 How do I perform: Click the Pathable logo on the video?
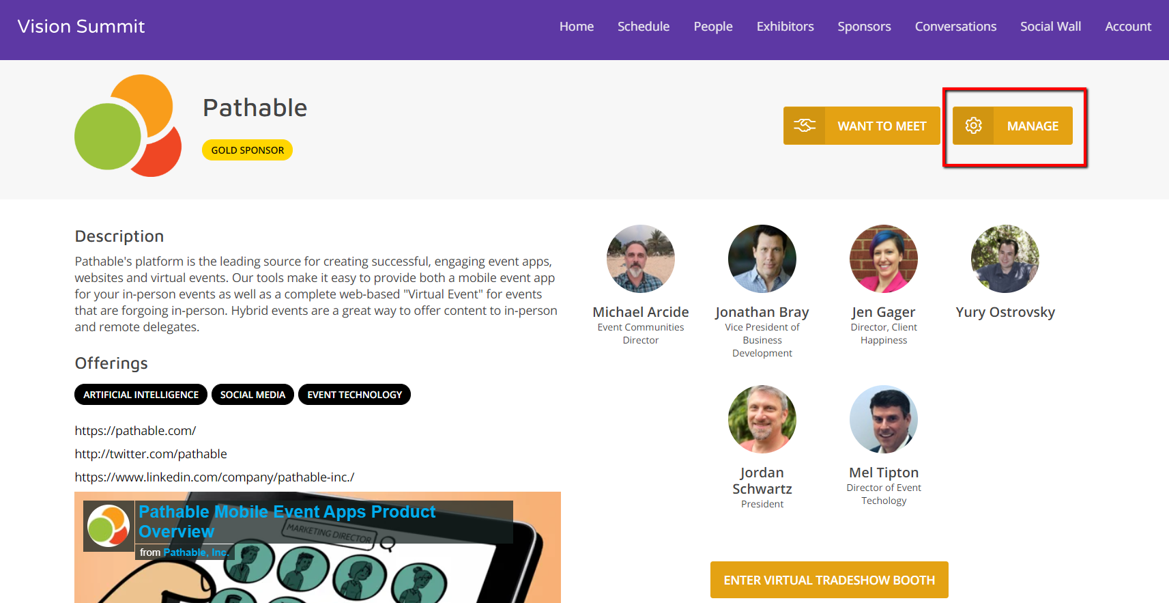tap(109, 526)
